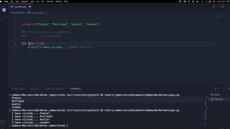The image size is (230, 129).
Task: Click the Wi-Fi status icon in menu bar
Action: point(202,1)
